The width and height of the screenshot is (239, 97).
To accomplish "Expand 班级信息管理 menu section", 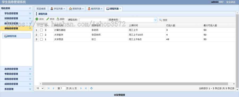I will tap(30, 18).
